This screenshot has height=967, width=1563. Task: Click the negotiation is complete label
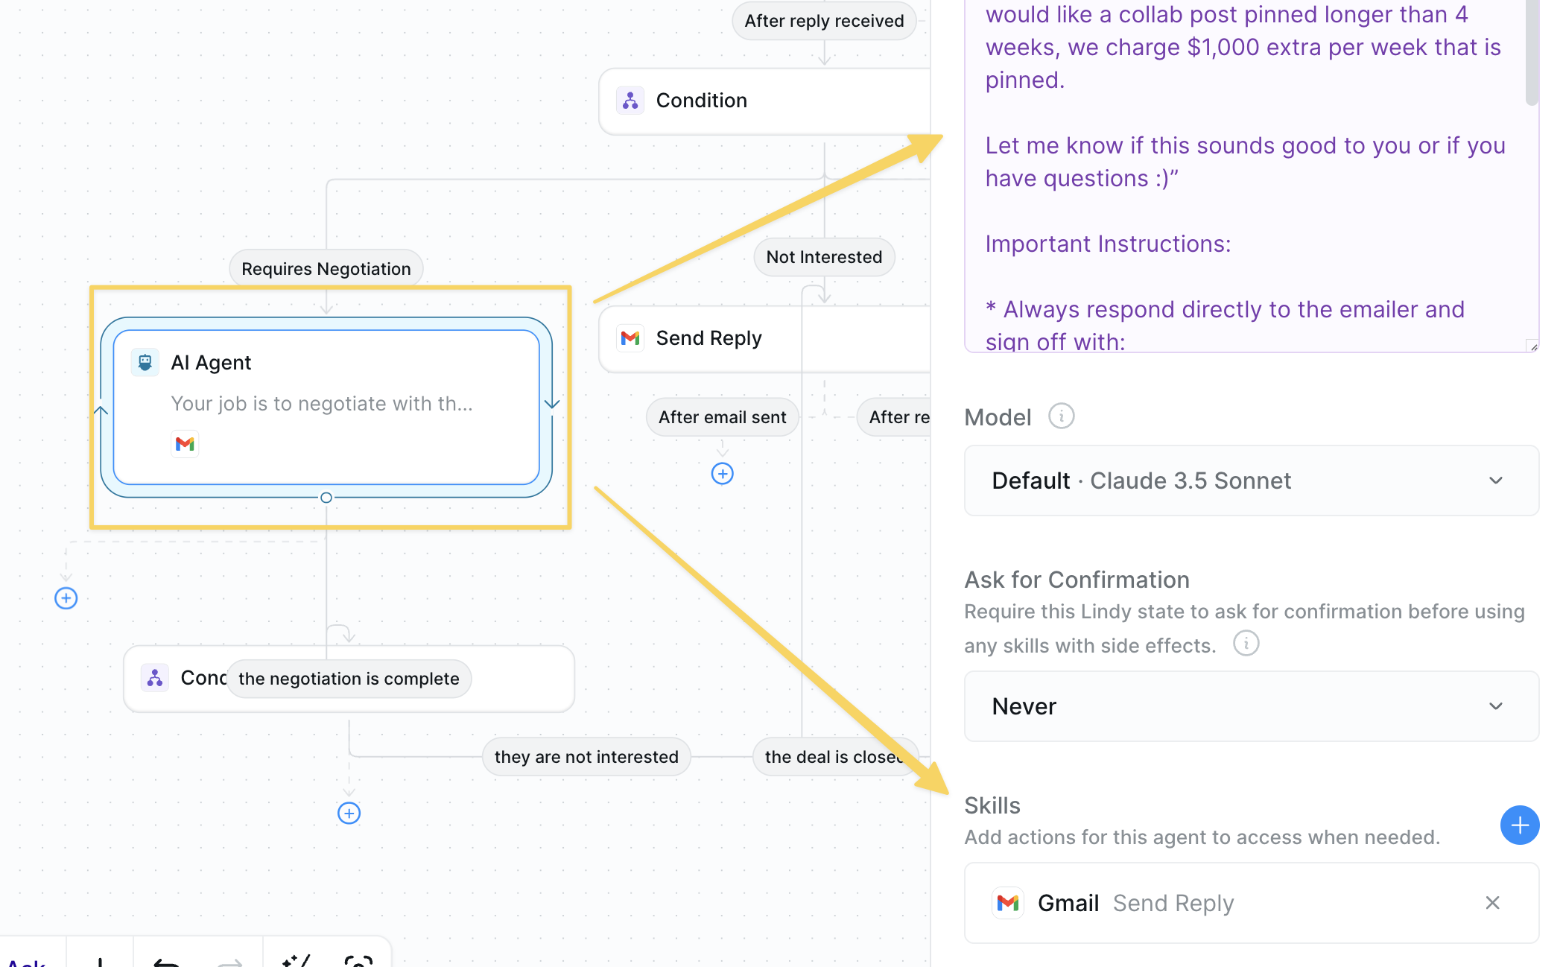click(x=349, y=679)
